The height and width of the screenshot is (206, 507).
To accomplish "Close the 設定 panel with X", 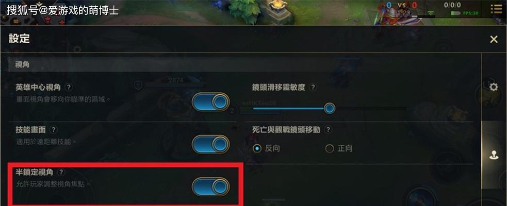I will click(x=494, y=39).
